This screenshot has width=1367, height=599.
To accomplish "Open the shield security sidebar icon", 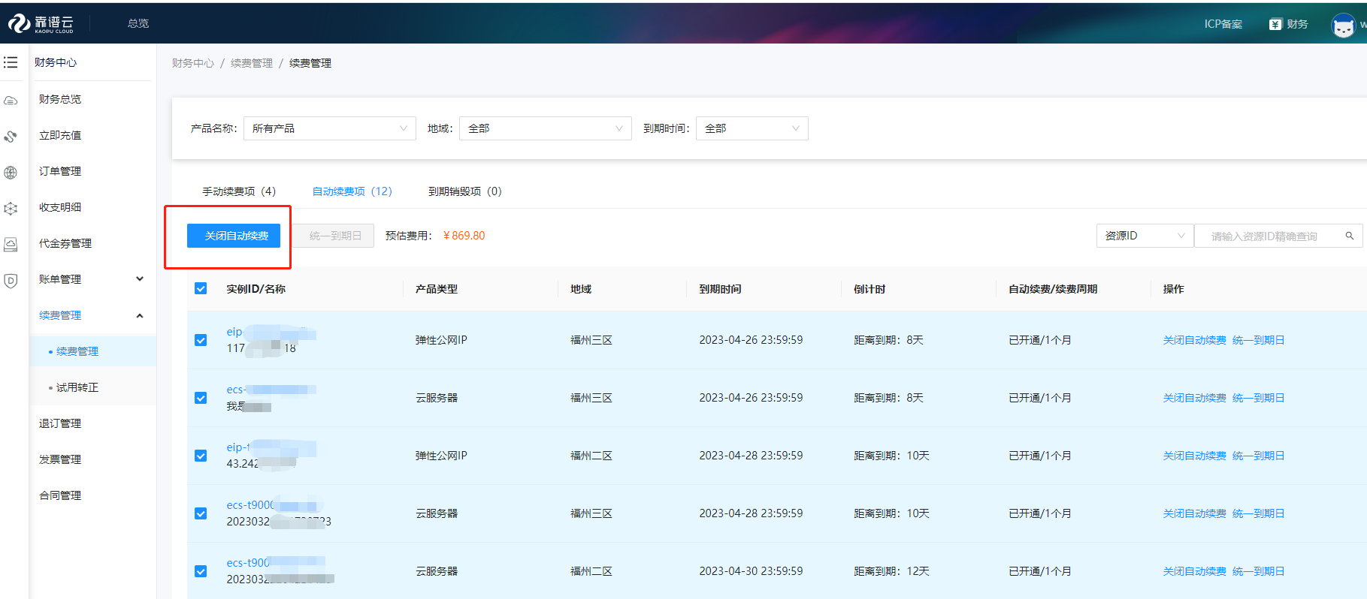I will point(11,281).
